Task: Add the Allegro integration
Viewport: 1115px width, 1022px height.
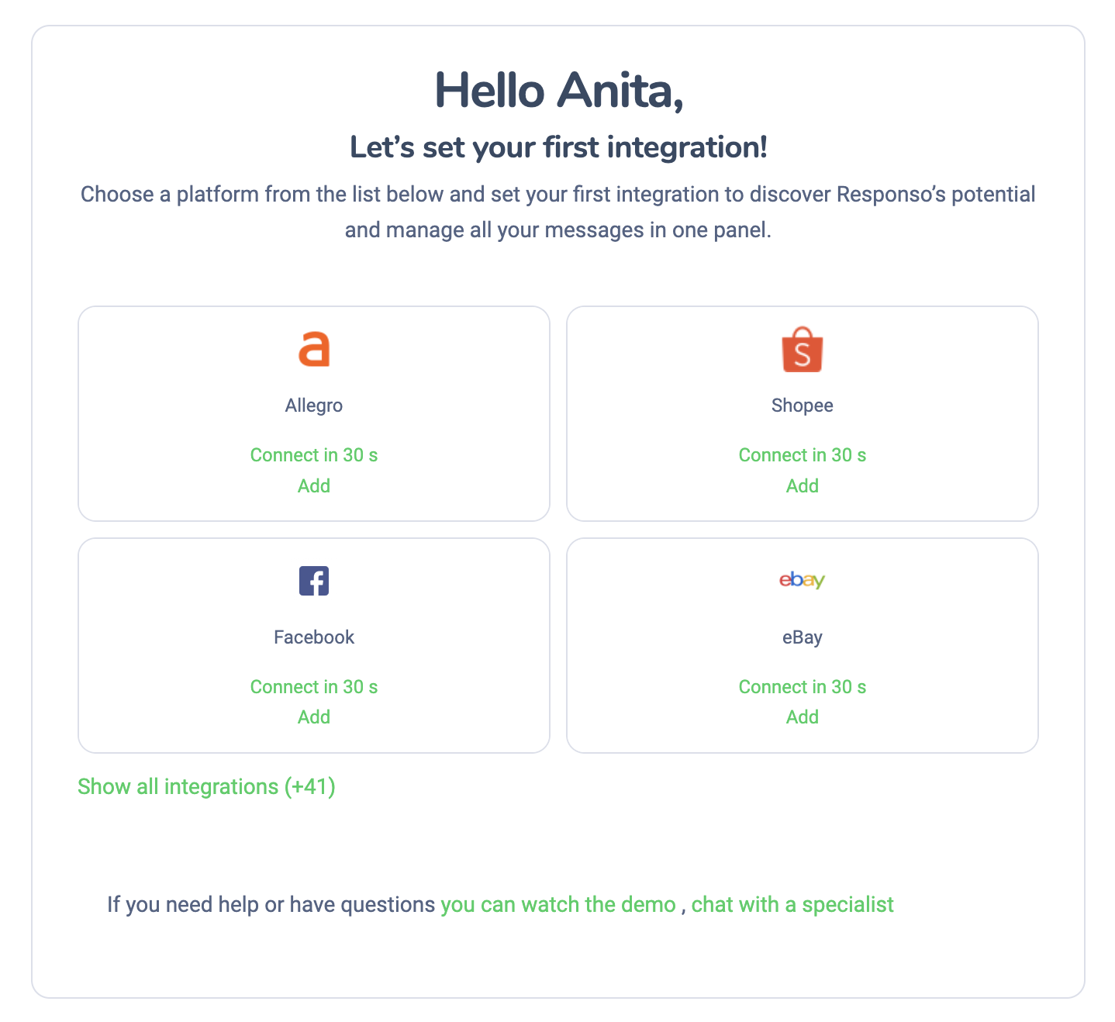Action: point(314,486)
